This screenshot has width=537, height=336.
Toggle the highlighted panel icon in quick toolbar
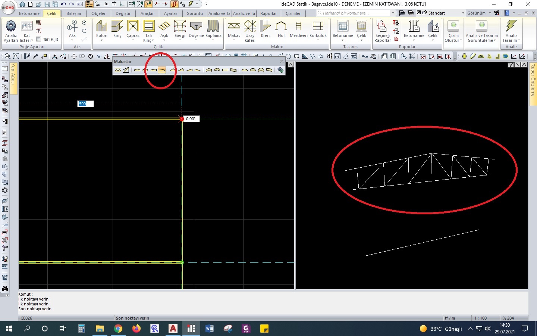pos(89,4)
